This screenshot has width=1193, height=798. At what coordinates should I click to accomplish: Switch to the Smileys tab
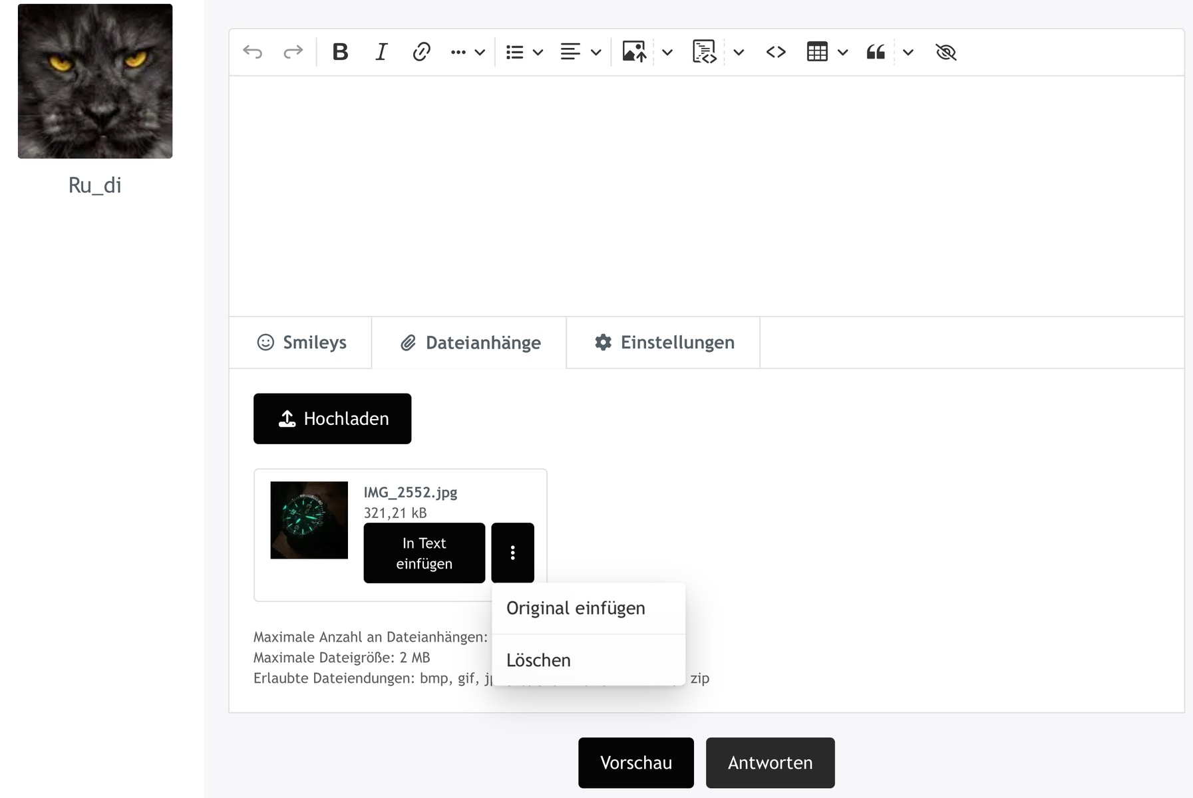(301, 342)
